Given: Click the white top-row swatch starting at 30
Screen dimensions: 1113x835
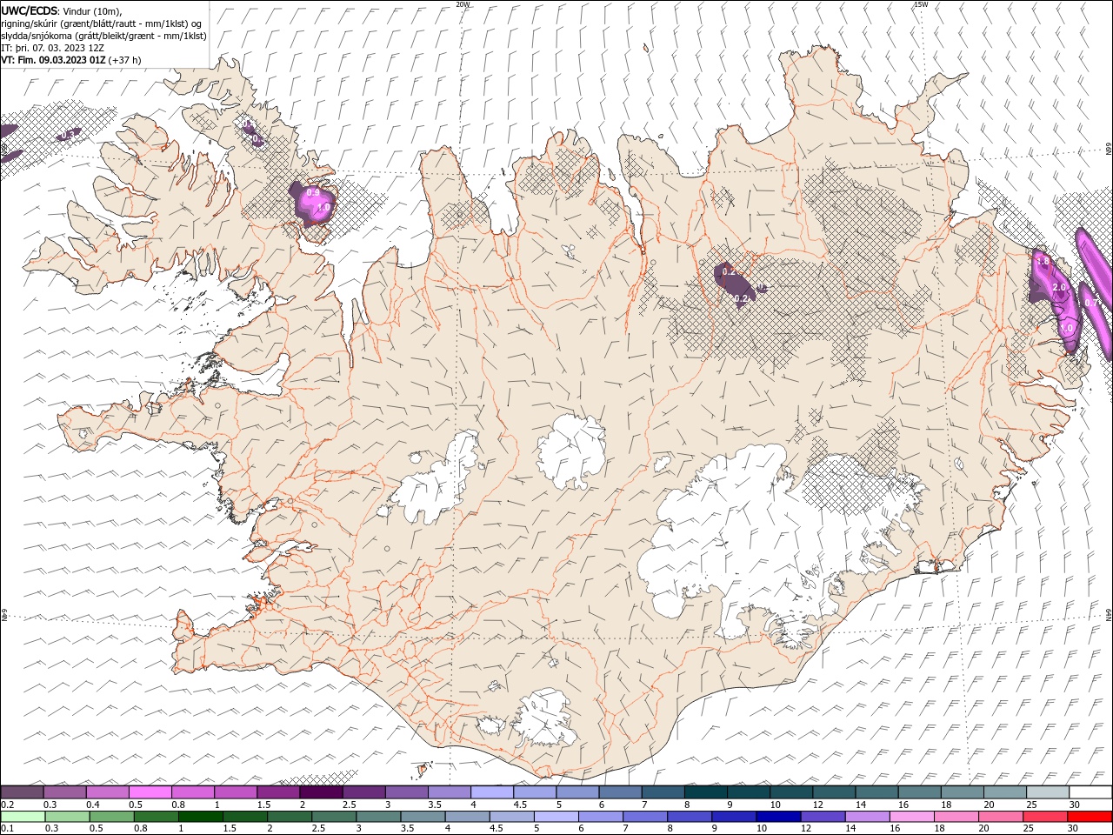Looking at the screenshot, I should pyautogui.click(x=1091, y=792).
